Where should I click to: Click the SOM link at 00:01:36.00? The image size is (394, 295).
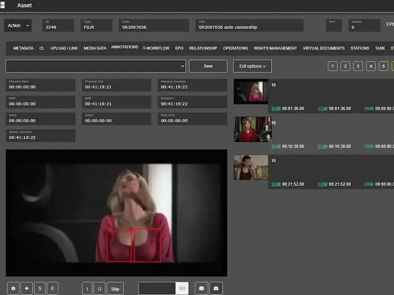pyautogui.click(x=275, y=108)
